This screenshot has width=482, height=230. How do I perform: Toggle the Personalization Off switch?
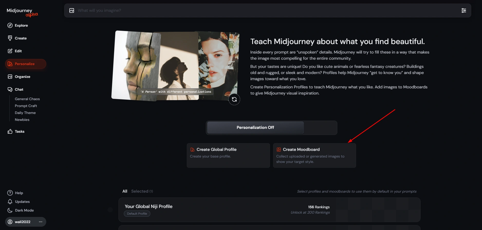pos(272,128)
